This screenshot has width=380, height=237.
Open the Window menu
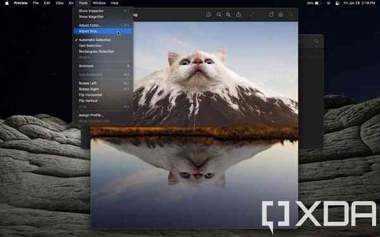click(x=99, y=3)
